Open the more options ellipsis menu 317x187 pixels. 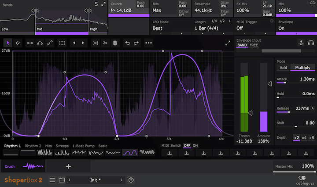point(149,43)
